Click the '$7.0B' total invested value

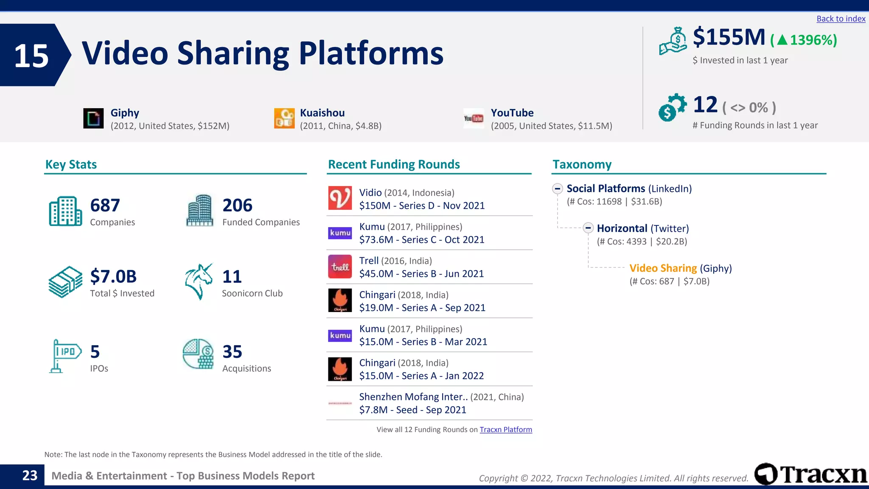(113, 277)
